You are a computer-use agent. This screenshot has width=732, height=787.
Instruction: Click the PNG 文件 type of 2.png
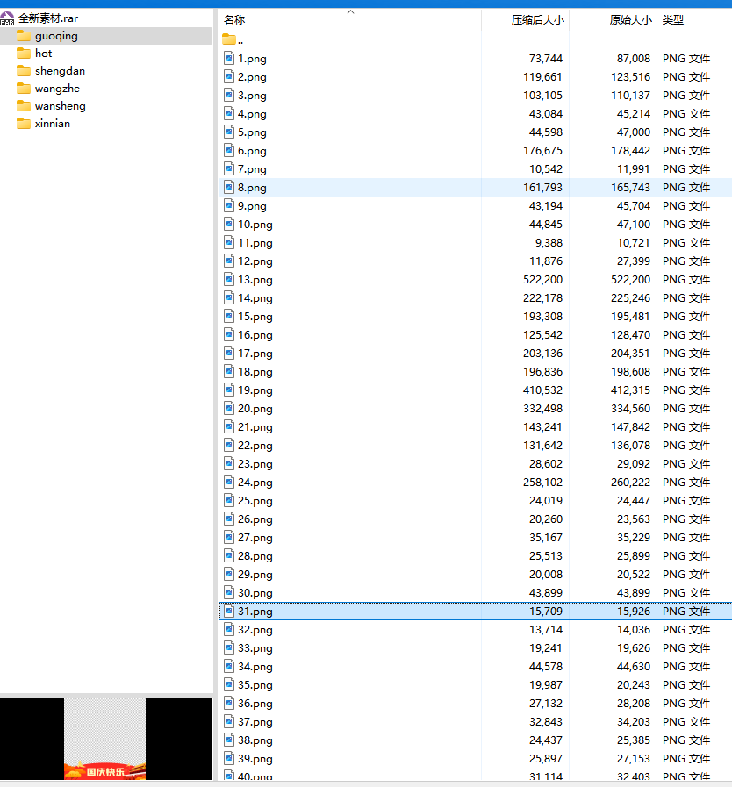(686, 77)
